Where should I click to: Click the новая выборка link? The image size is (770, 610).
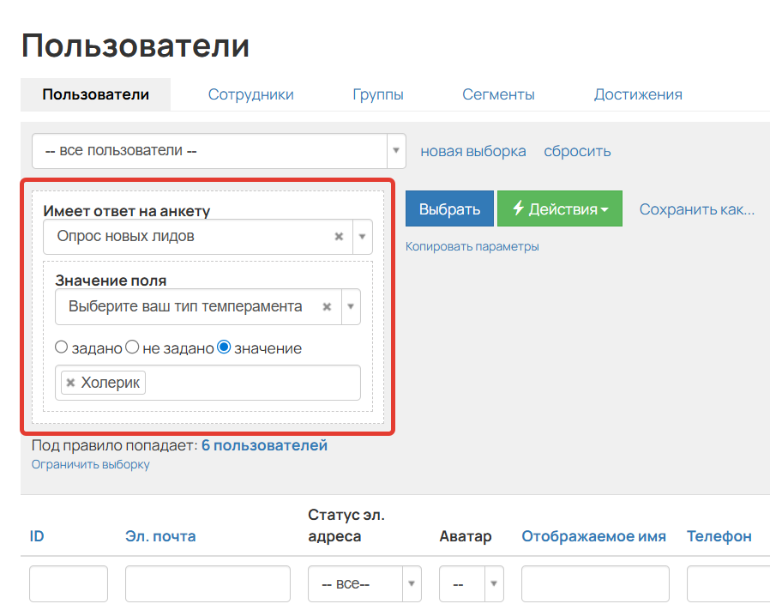(472, 150)
